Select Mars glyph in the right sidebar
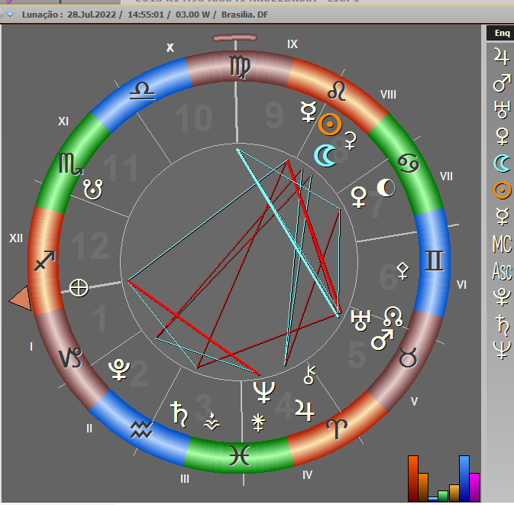Viewport: 514px width, 505px height. pyautogui.click(x=503, y=83)
